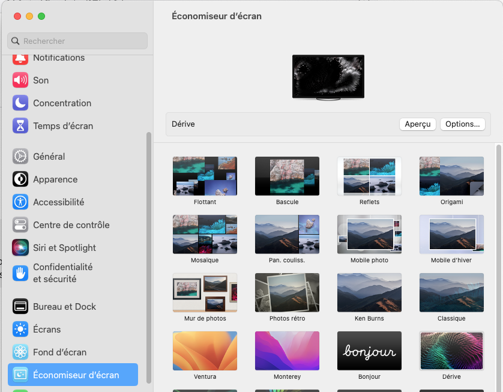Choose the Mobile d'hiver thumbnail

click(x=451, y=235)
